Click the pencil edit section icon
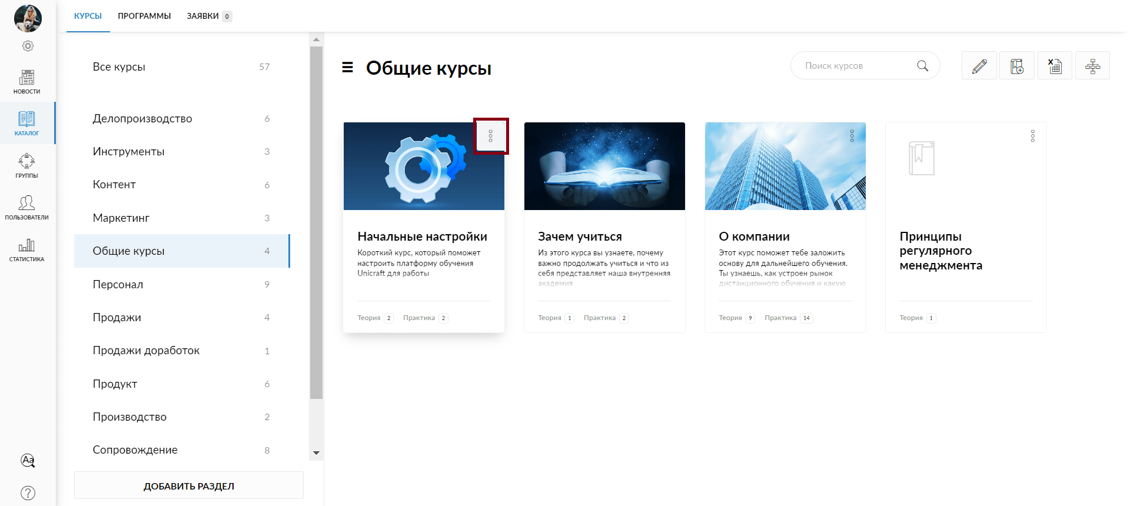The height and width of the screenshot is (506, 1130). [x=979, y=66]
